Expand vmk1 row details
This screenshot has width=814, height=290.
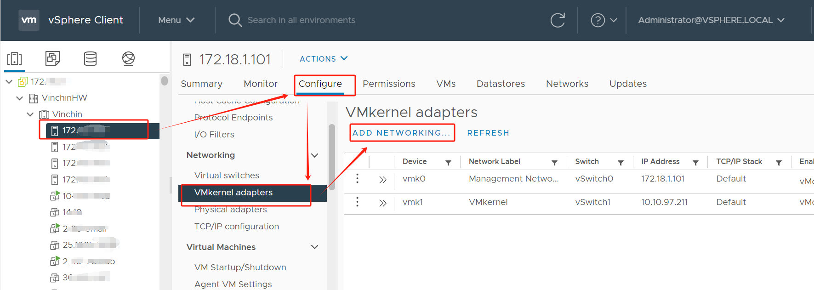tap(382, 203)
